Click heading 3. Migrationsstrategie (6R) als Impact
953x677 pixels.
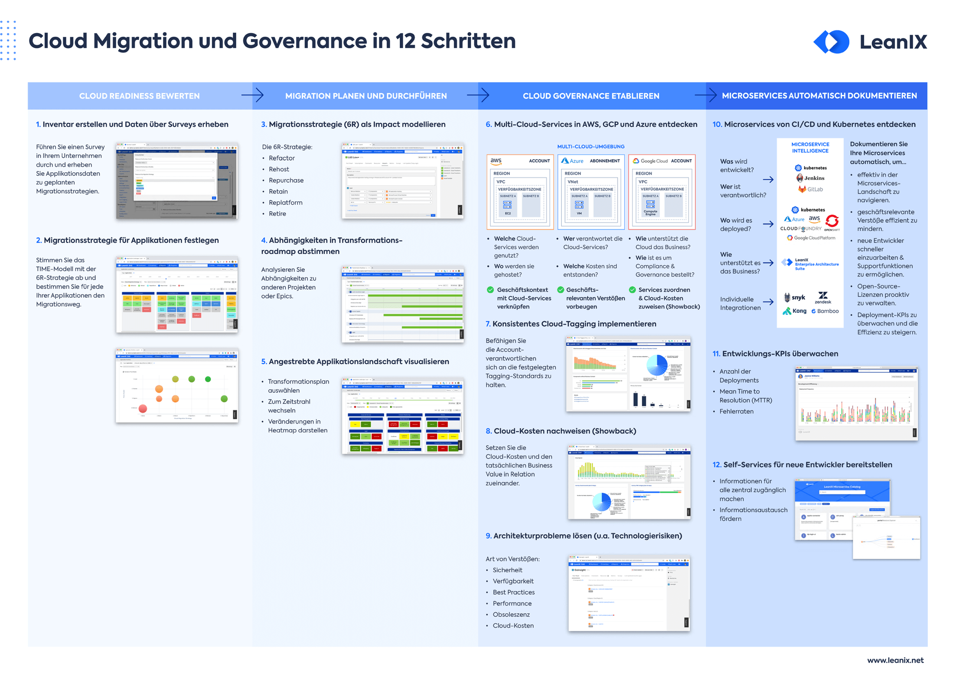(353, 125)
